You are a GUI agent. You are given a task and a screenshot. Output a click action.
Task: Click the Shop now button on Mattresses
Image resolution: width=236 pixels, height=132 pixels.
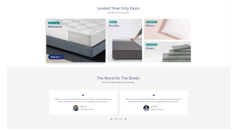point(56,57)
